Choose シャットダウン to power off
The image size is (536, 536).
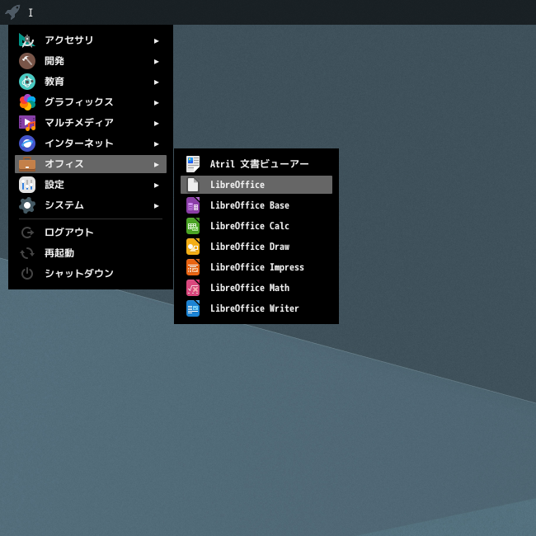coord(91,274)
